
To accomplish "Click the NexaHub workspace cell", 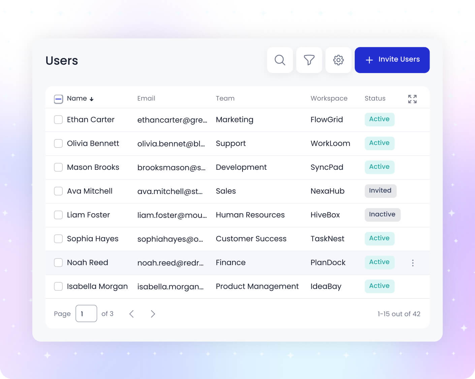I will 327,191.
